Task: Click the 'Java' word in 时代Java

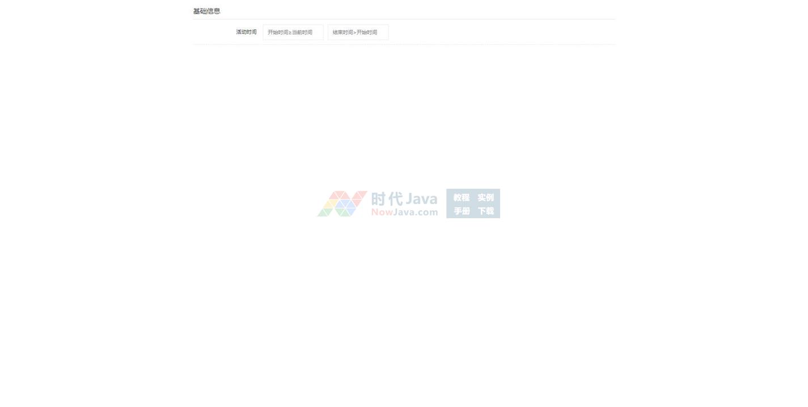Action: click(421, 199)
